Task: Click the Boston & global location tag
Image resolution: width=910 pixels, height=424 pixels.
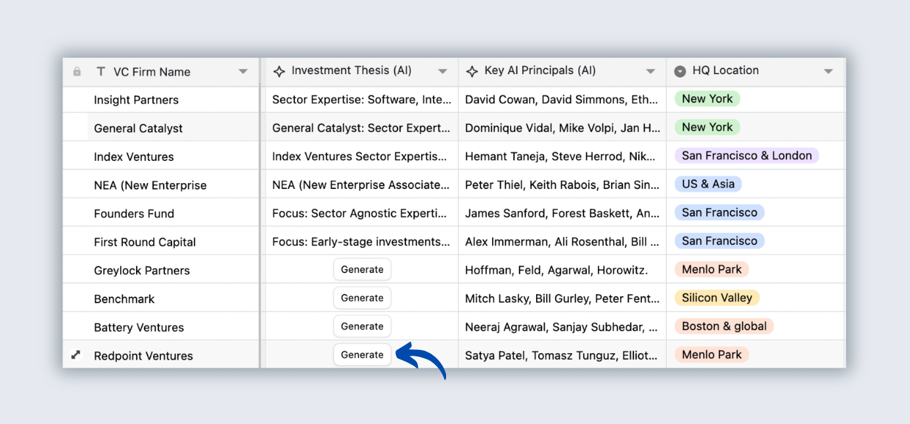Action: click(724, 326)
